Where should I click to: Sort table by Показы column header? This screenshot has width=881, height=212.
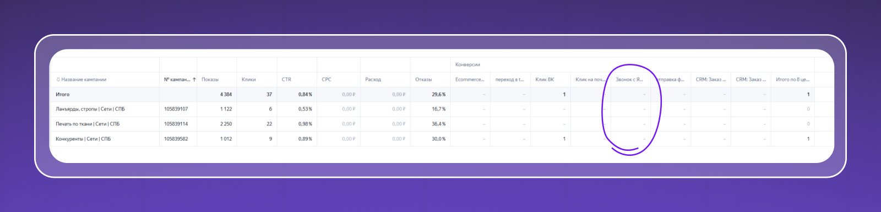coord(210,80)
